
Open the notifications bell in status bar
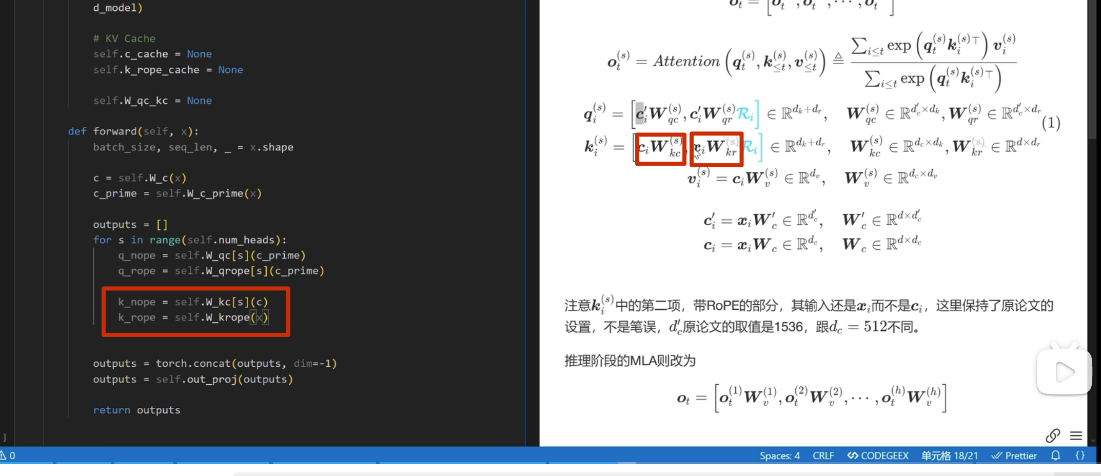[x=1055, y=455]
